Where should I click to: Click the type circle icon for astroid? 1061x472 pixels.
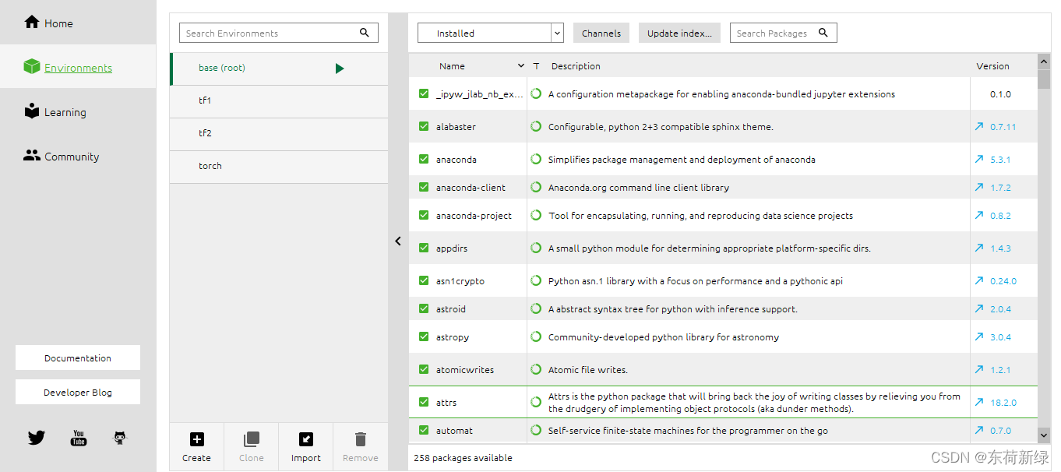click(x=536, y=308)
